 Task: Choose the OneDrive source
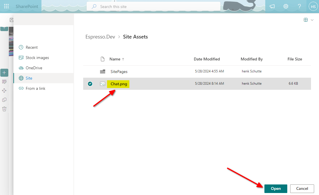[34, 68]
